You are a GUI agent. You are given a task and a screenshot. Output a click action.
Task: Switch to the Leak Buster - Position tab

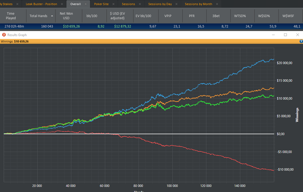[42, 4]
